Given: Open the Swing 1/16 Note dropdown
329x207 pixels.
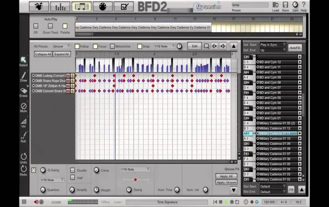Looking at the screenshot, I should click(135, 169).
